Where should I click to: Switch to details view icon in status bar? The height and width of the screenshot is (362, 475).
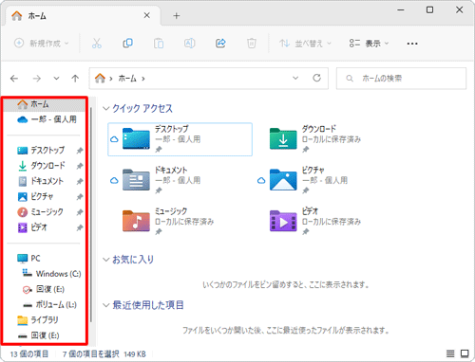(x=450, y=353)
